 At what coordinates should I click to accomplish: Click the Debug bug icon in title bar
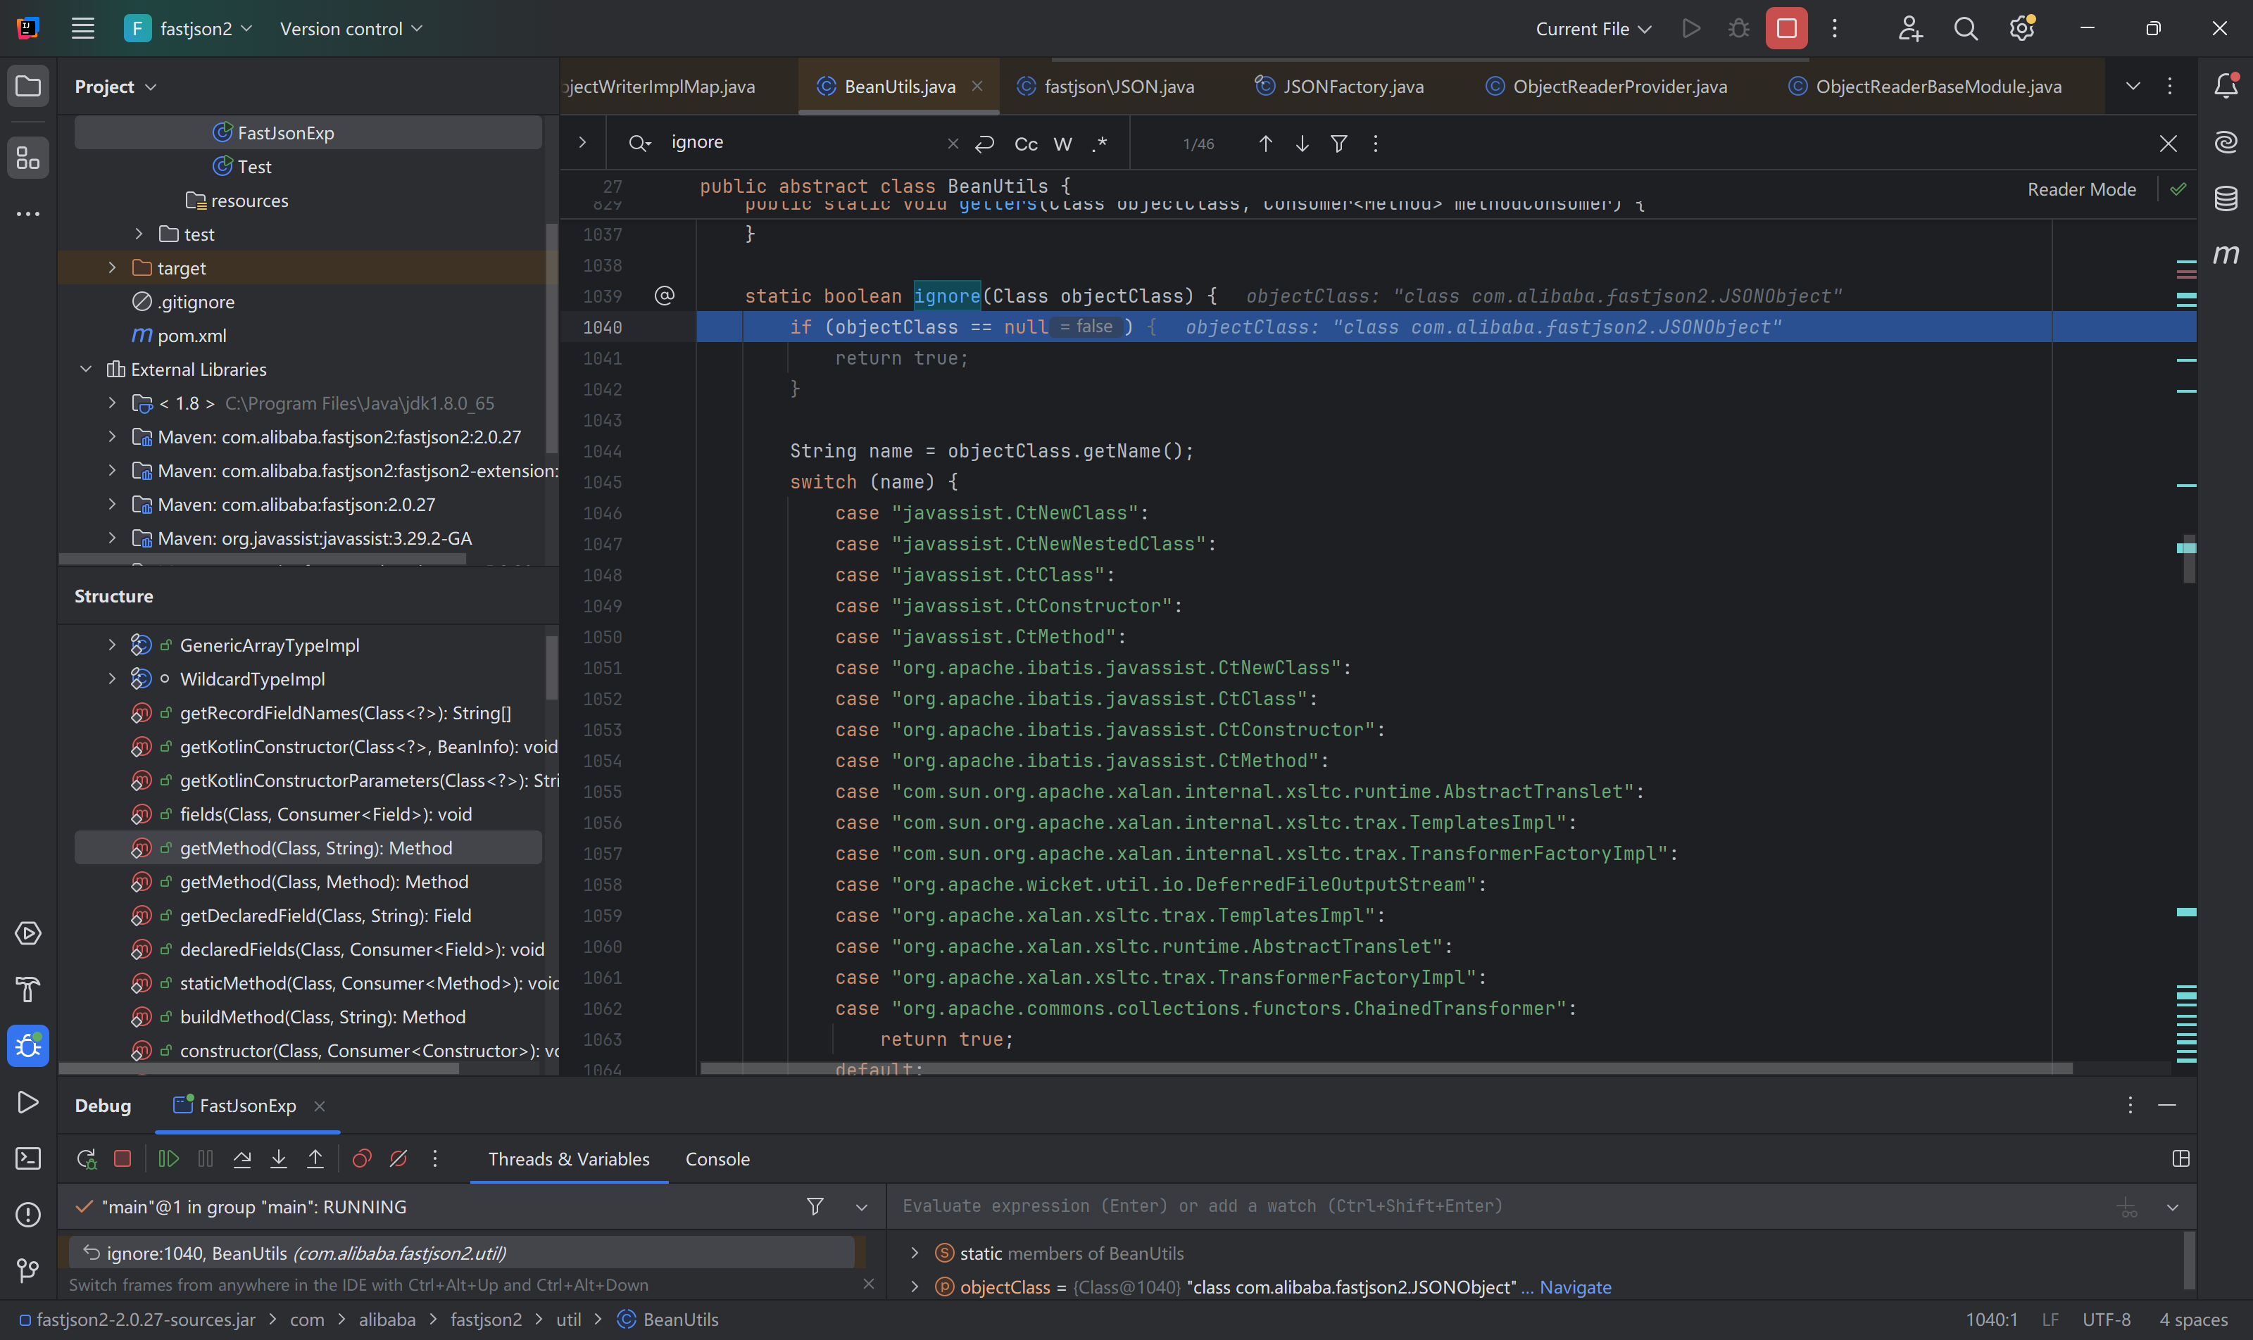[x=1738, y=29]
